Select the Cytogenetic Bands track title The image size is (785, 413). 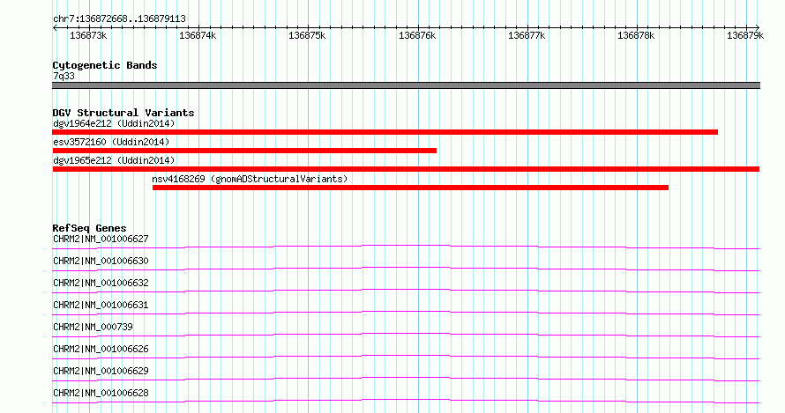pos(105,65)
